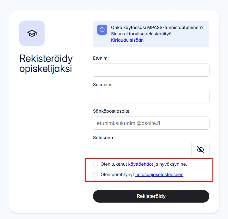Click the Salasana field label
The width and height of the screenshot is (228, 219).
pos(103,138)
